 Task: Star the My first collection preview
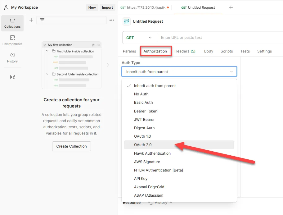coord(93,45)
